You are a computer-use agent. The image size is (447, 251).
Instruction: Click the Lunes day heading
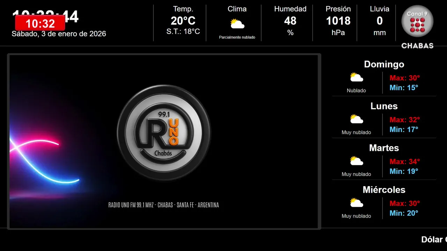click(x=384, y=106)
